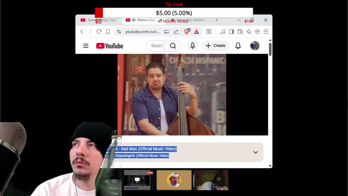The width and height of the screenshot is (348, 196).
Task: Select the highlighted white cap avatar thumbnail
Action: 174,180
